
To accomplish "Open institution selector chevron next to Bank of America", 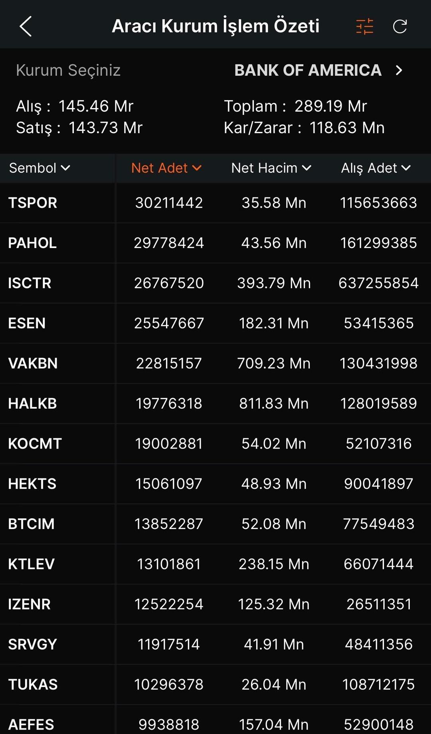I will [399, 71].
